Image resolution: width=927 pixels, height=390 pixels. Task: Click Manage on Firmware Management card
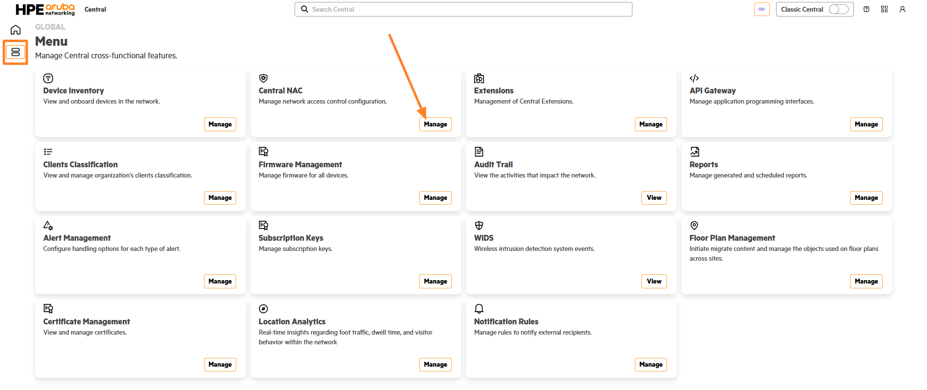pyautogui.click(x=435, y=198)
